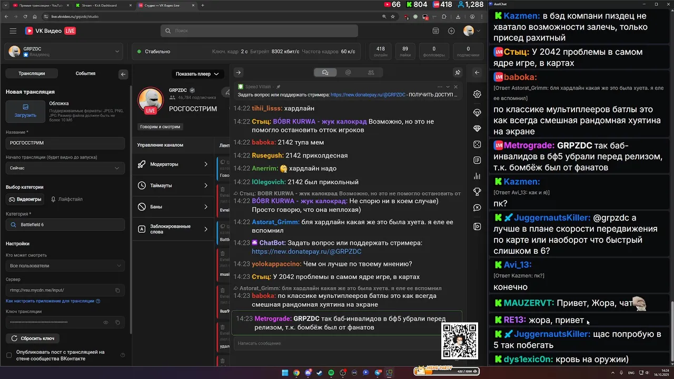Open the list icon in right sidebar
This screenshot has width=674, height=379.
[x=477, y=160]
